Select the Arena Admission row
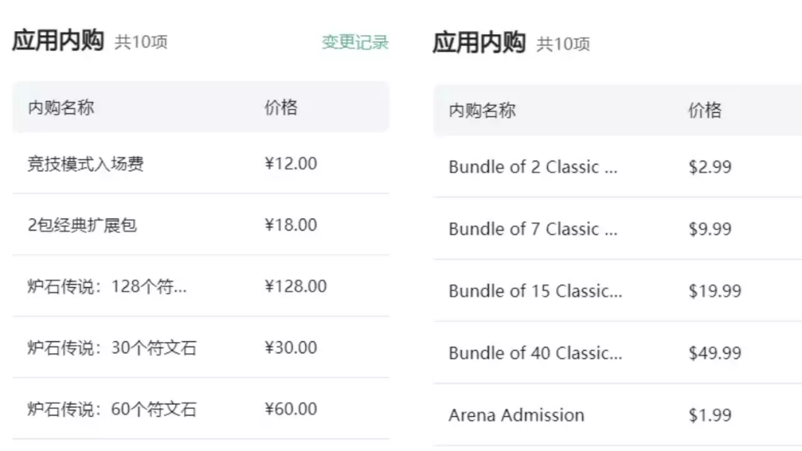 (617, 415)
